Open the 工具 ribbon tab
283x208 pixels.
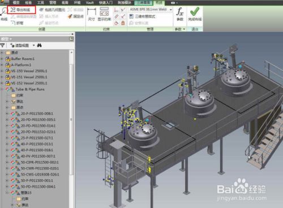click(41, 3)
